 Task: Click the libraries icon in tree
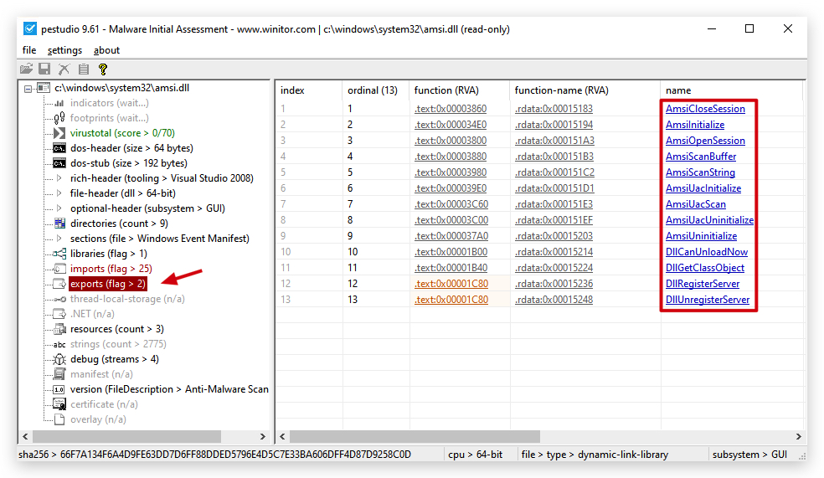click(x=59, y=254)
